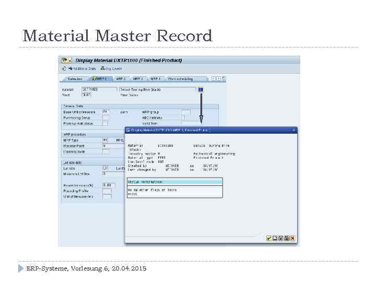
Task: Click the 'Created by' line in dialog
Action: [x=173, y=166]
